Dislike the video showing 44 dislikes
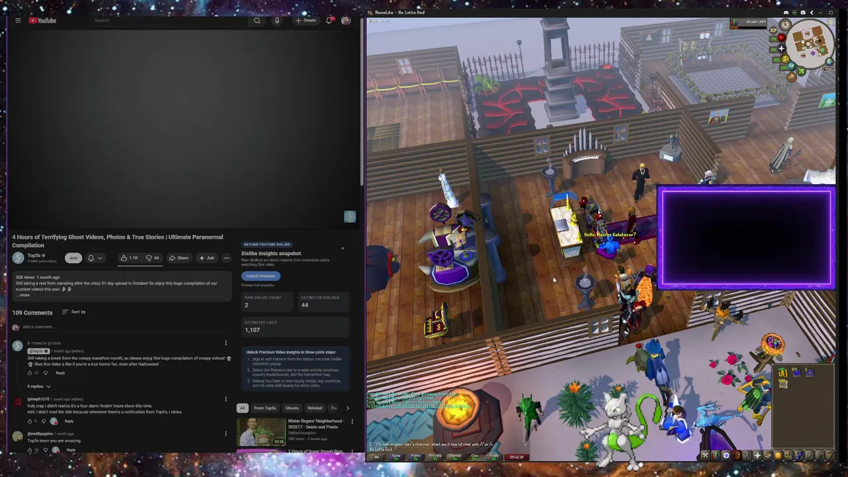This screenshot has height=477, width=848. [153, 258]
